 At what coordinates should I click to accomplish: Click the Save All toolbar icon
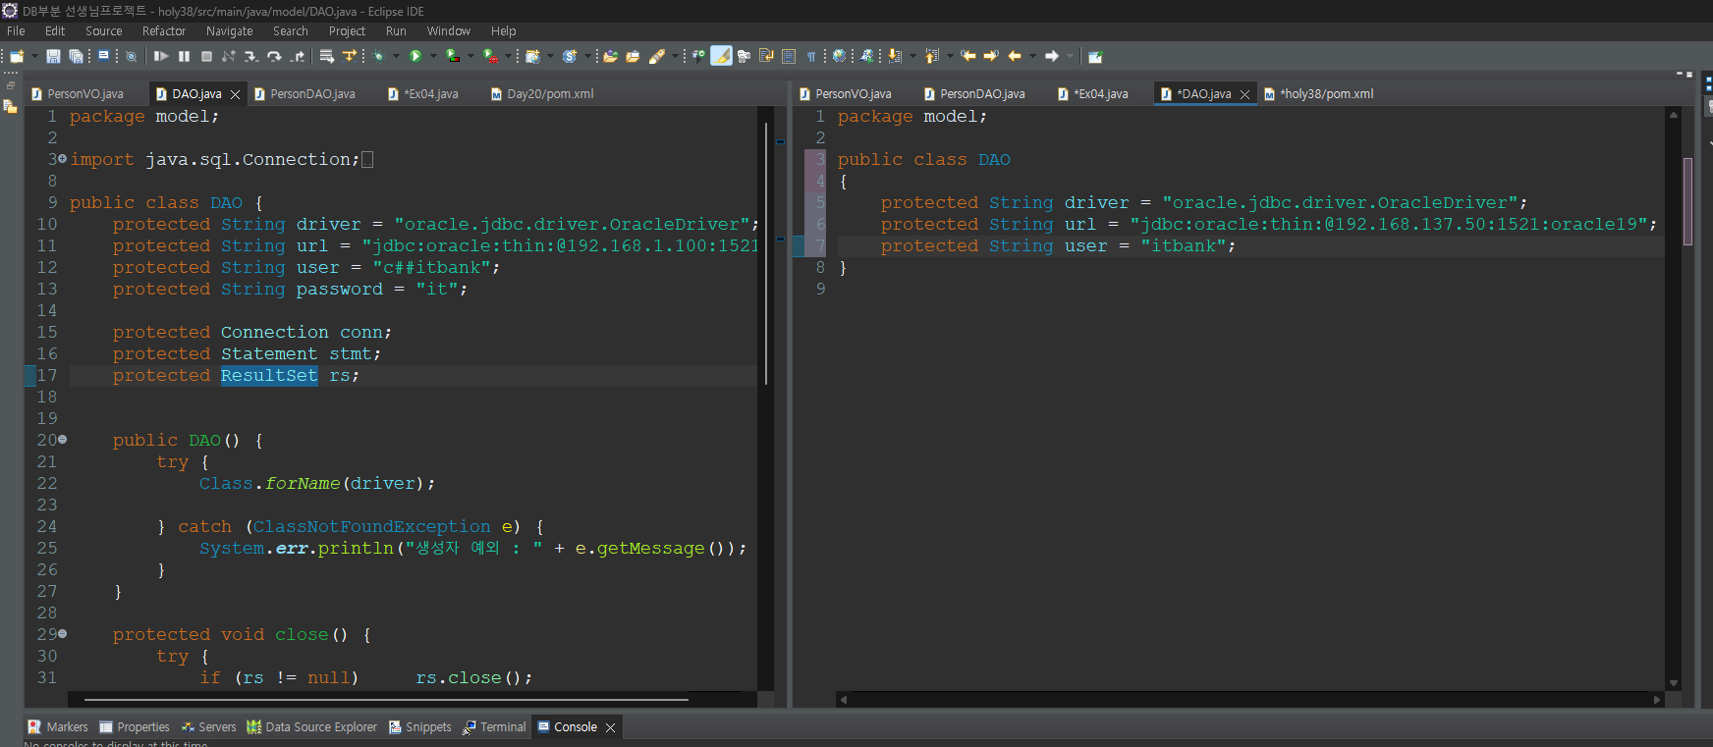pos(76,56)
